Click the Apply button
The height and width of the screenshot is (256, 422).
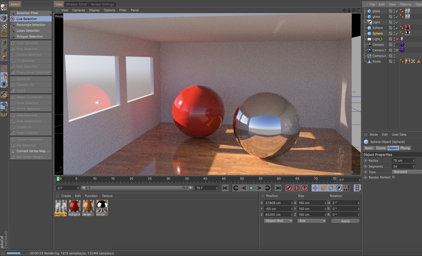point(345,221)
